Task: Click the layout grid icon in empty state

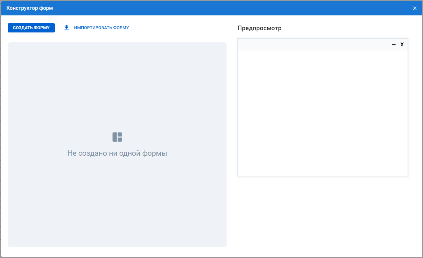Action: tap(117, 137)
